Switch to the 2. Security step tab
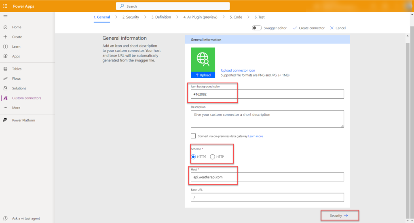 130,17
